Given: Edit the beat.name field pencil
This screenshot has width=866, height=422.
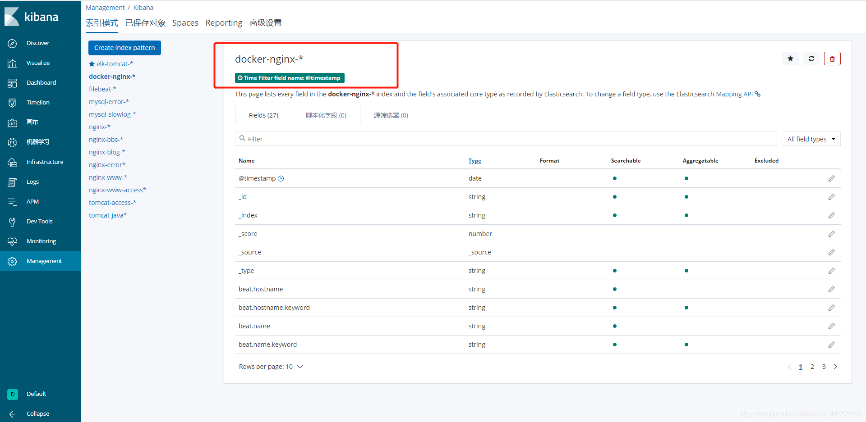Looking at the screenshot, I should tap(831, 326).
